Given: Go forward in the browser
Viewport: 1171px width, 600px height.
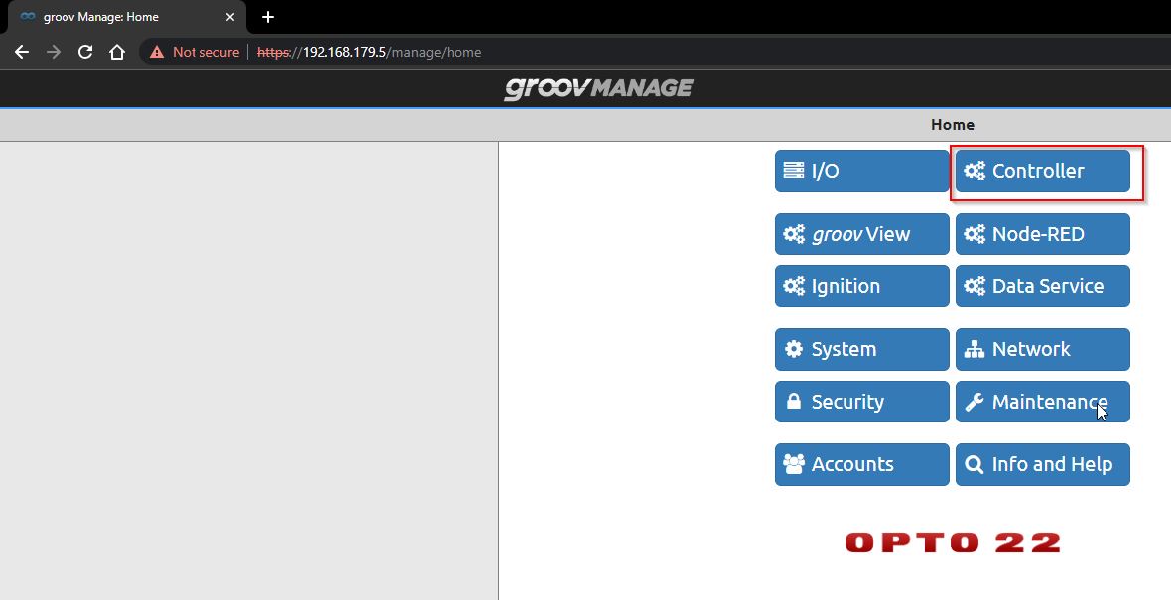Looking at the screenshot, I should 53,52.
